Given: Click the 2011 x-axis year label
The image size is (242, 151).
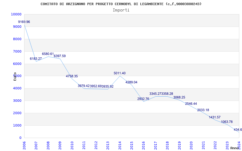Looking at the screenshot, I should click(84, 145).
